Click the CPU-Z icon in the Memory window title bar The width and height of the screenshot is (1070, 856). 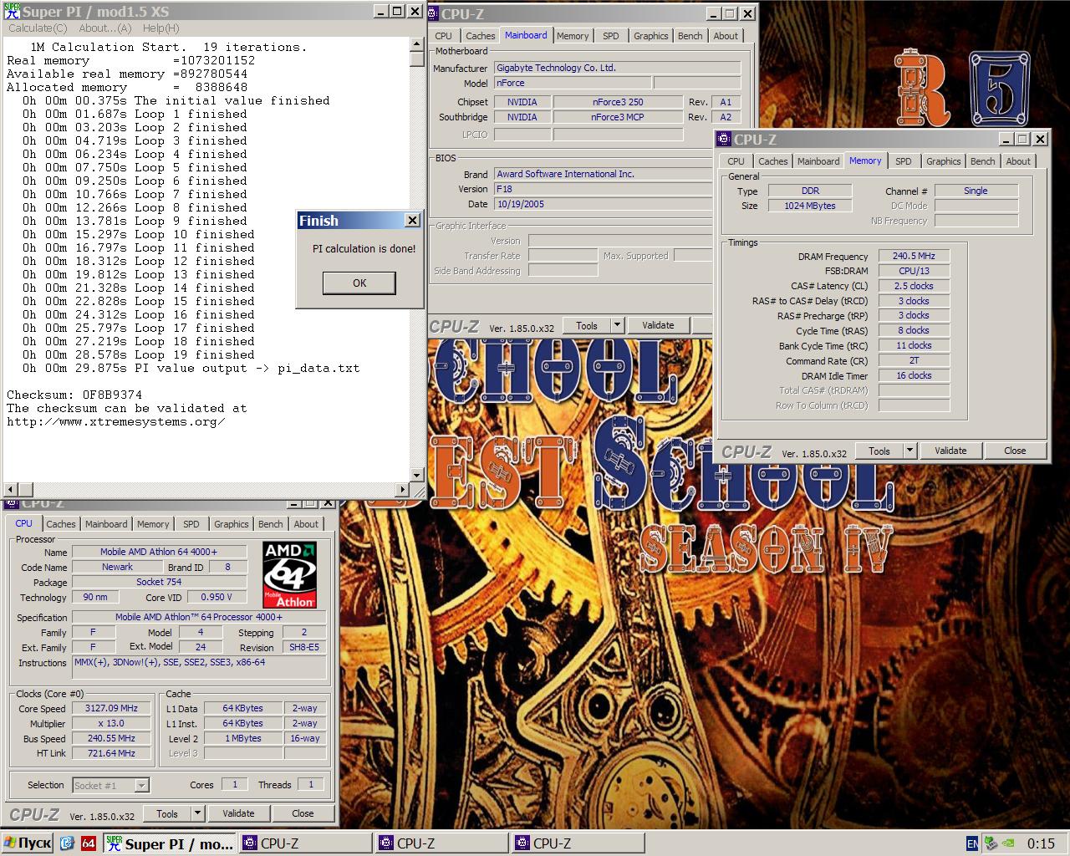coord(725,139)
